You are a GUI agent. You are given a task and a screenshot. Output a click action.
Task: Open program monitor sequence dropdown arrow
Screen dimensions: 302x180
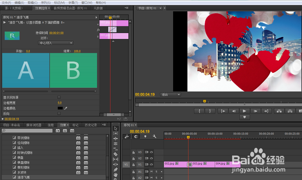(160, 8)
